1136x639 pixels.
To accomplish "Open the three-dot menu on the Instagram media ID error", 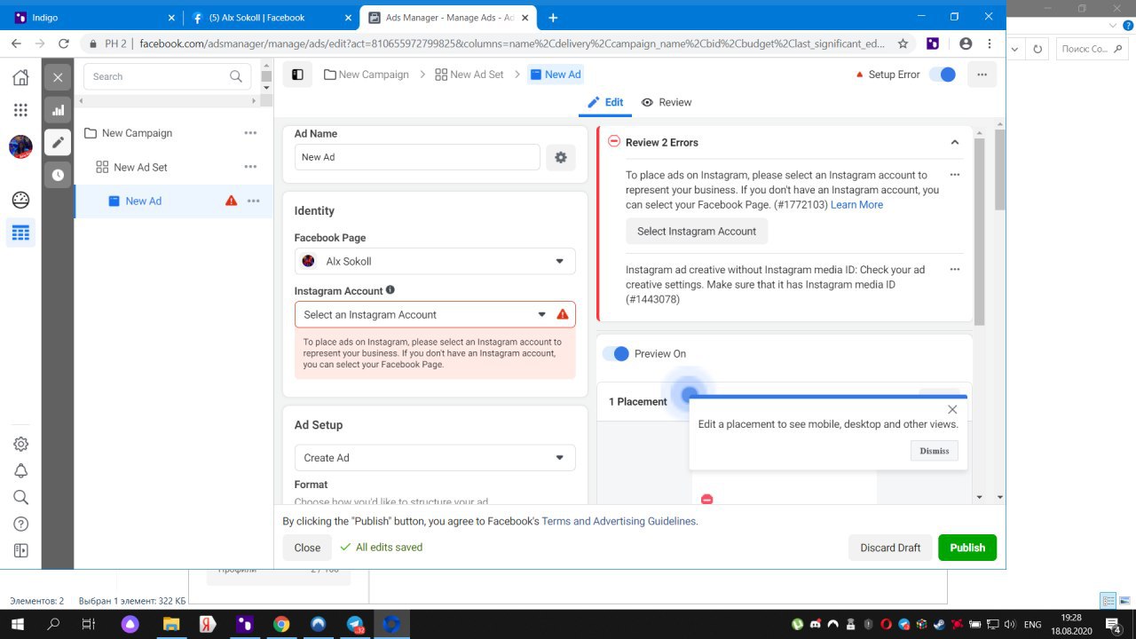I will pyautogui.click(x=955, y=269).
